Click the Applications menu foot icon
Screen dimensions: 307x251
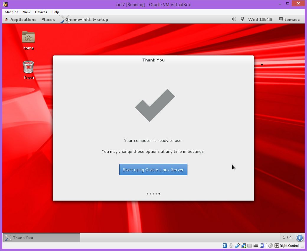coord(6,20)
